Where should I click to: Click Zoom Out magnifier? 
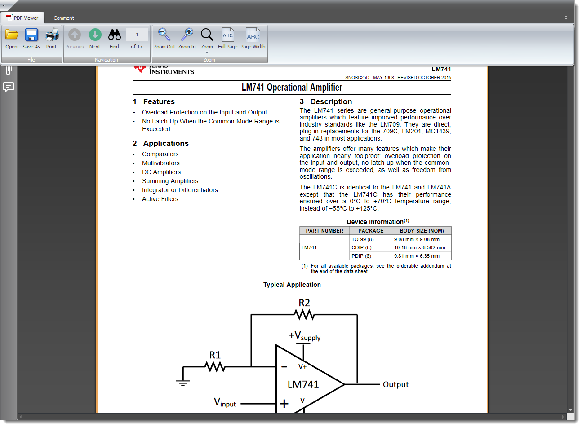pyautogui.click(x=164, y=35)
